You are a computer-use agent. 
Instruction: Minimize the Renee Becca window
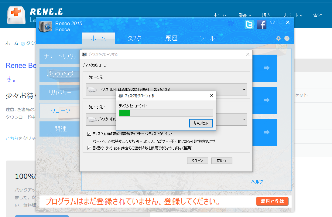point(280,22)
